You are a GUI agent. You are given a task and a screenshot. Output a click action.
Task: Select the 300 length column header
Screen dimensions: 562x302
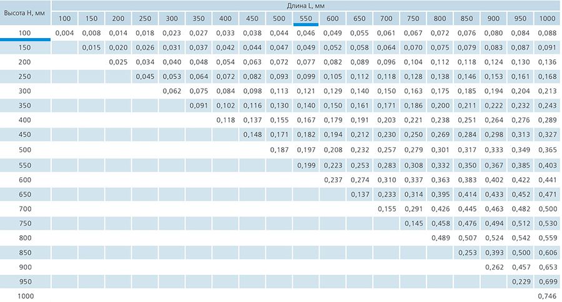(172, 19)
